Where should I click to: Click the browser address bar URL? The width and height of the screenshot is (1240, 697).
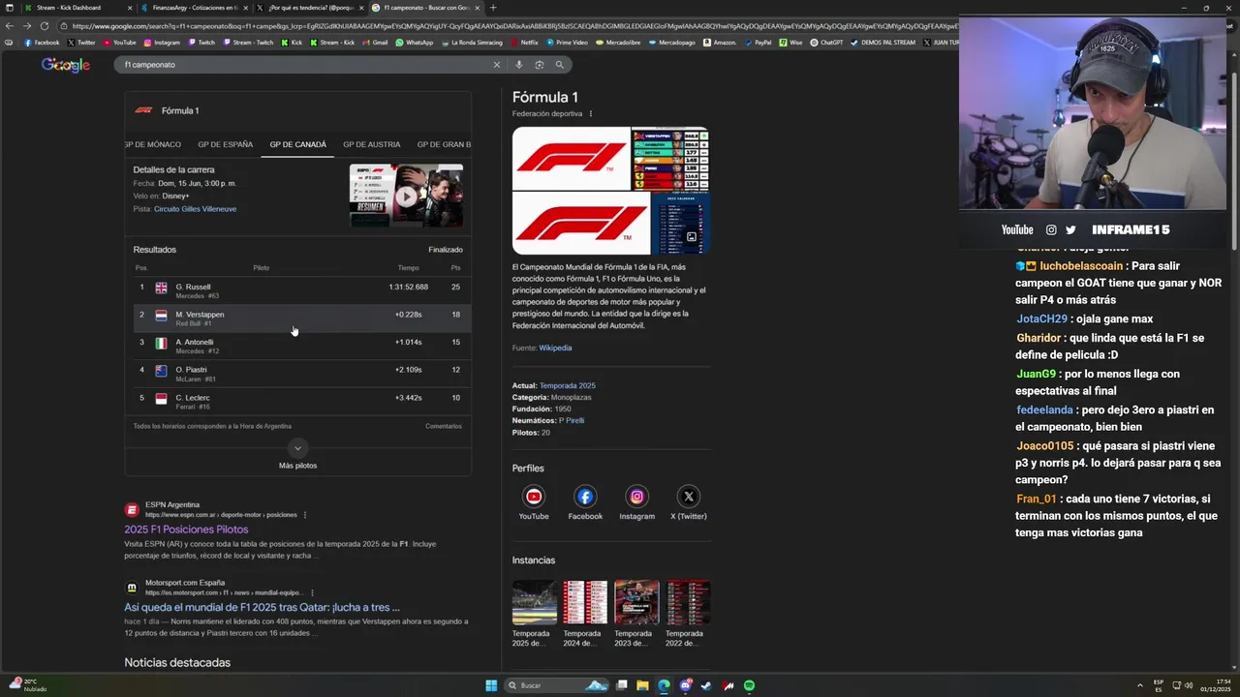coord(504,26)
